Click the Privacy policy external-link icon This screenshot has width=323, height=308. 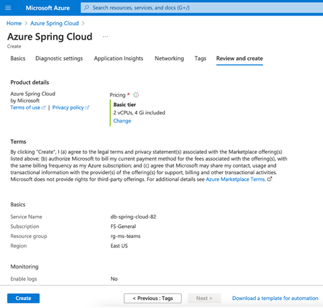tap(87, 108)
